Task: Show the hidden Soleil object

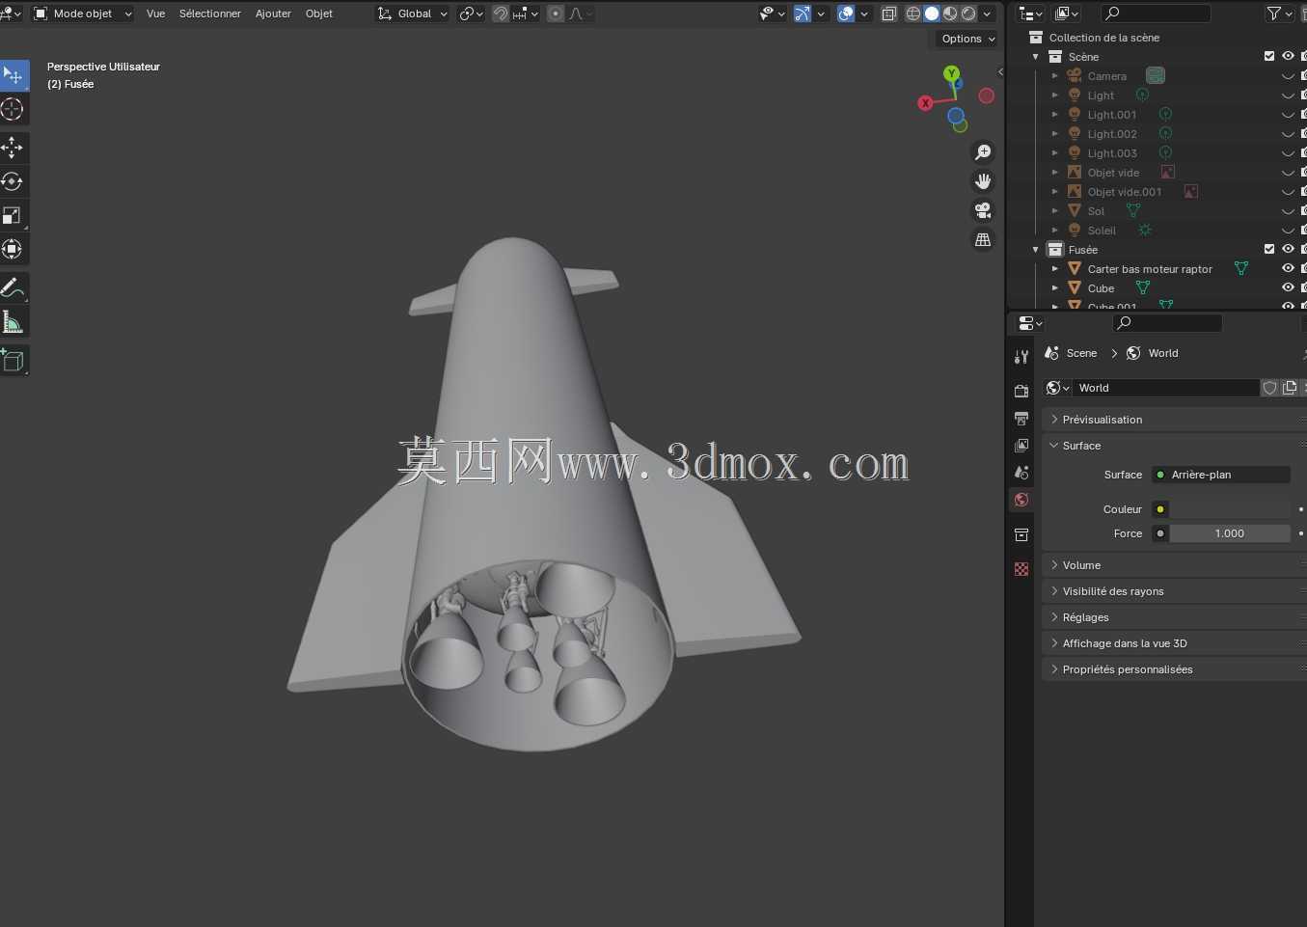Action: point(1288,231)
